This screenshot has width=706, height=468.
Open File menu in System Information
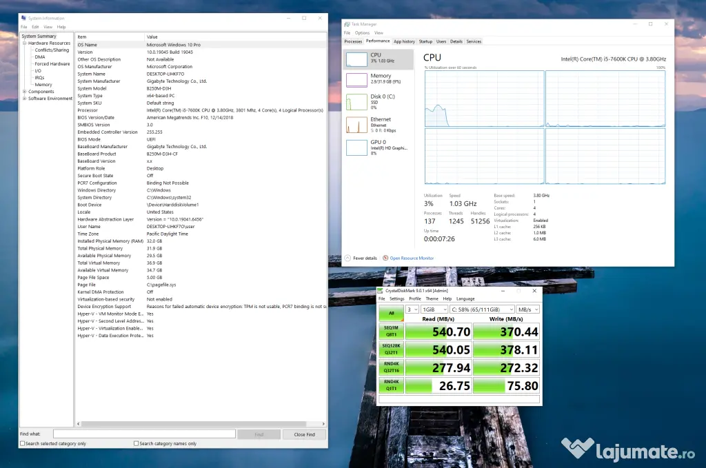click(x=24, y=27)
